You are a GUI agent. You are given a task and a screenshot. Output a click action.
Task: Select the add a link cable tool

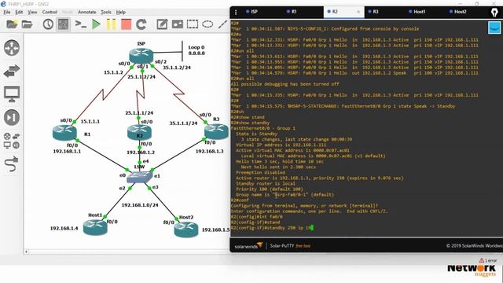click(12, 164)
